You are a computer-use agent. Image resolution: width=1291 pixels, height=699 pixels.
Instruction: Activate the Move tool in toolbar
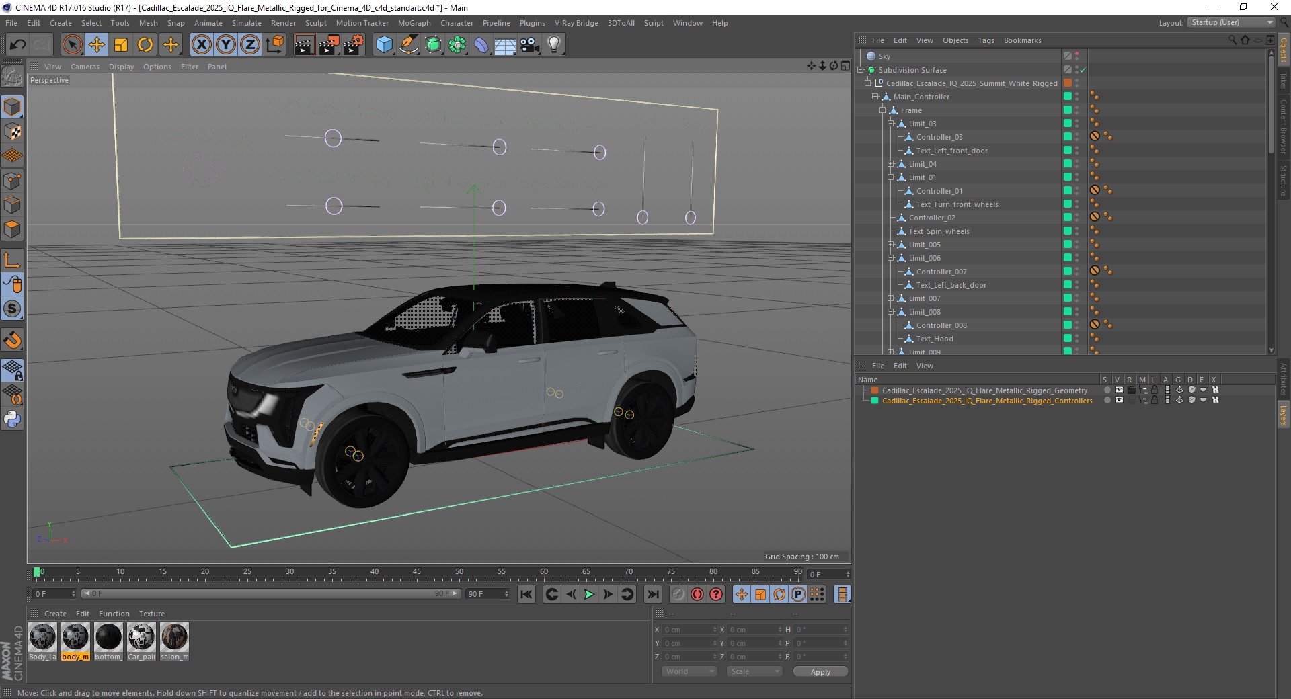(97, 45)
